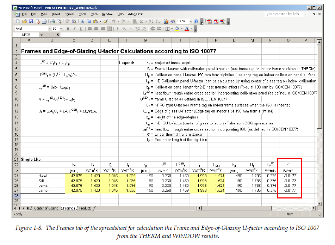Click the column O header
The image size is (335, 245).
288,40
